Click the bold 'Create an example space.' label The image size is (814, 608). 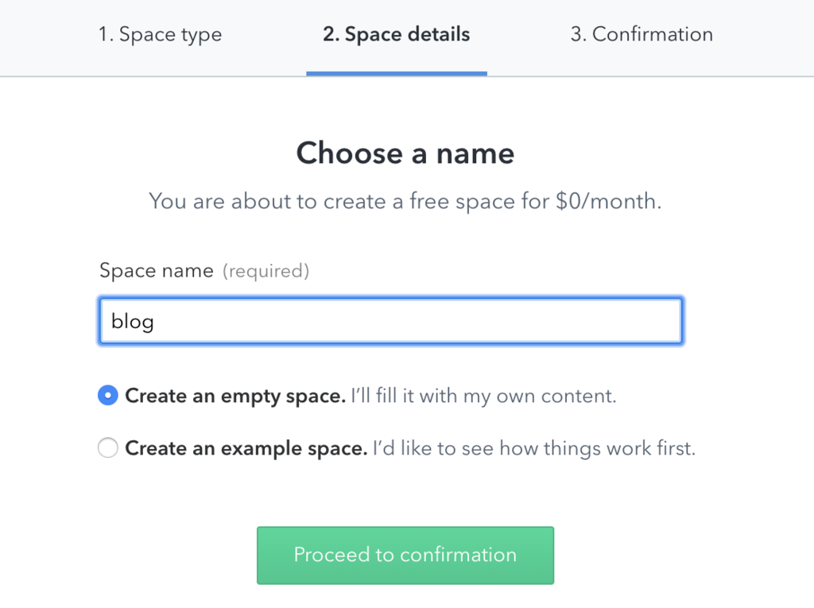pos(246,448)
